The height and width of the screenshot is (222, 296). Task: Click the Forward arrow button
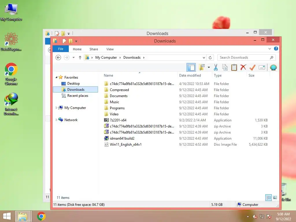(x=66, y=58)
